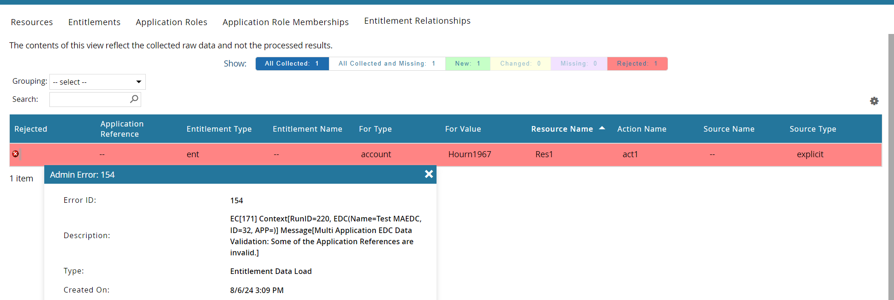The image size is (894, 300).
Task: Filter by Changed items
Action: pos(520,64)
